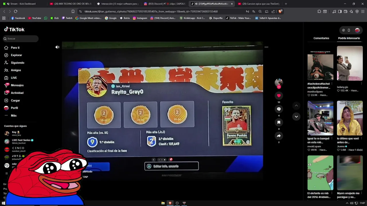The width and height of the screenshot is (367, 206).
Task: Click the profile avatar in top right
Action: click(357, 30)
